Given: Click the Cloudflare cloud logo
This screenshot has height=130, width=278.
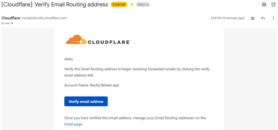Looking at the screenshot, I should (76, 40).
